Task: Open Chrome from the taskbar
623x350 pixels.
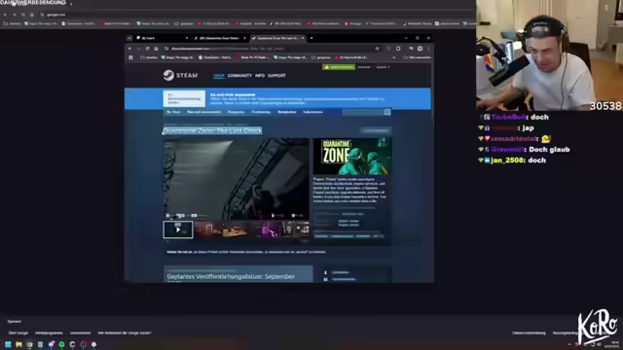Action: pyautogui.click(x=29, y=344)
